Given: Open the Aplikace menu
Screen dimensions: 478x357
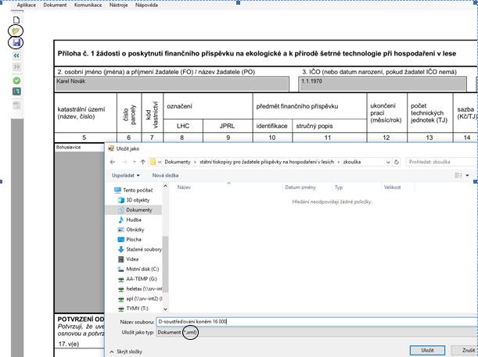Looking at the screenshot, I should pyautogui.click(x=27, y=5).
